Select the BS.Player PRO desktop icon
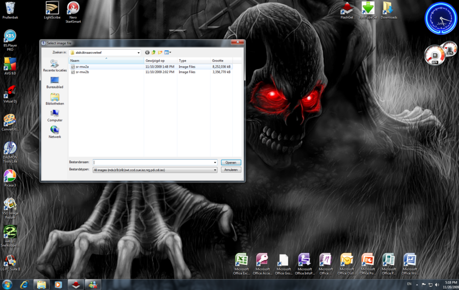Viewport: 459px width, 290px height. click(x=10, y=41)
